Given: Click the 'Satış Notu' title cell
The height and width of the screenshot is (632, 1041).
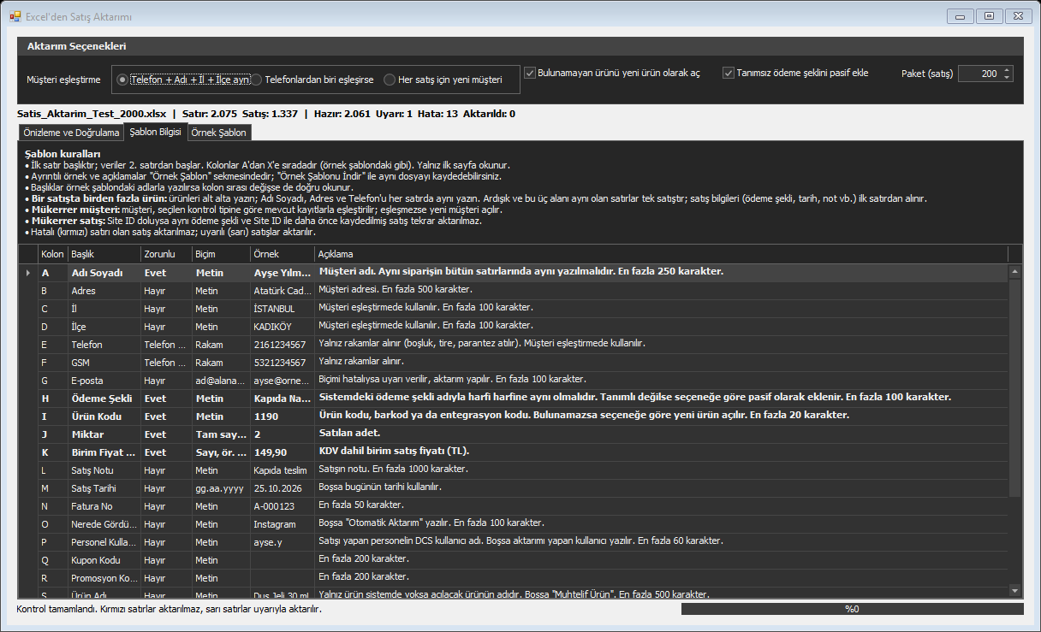Looking at the screenshot, I should 104,470.
